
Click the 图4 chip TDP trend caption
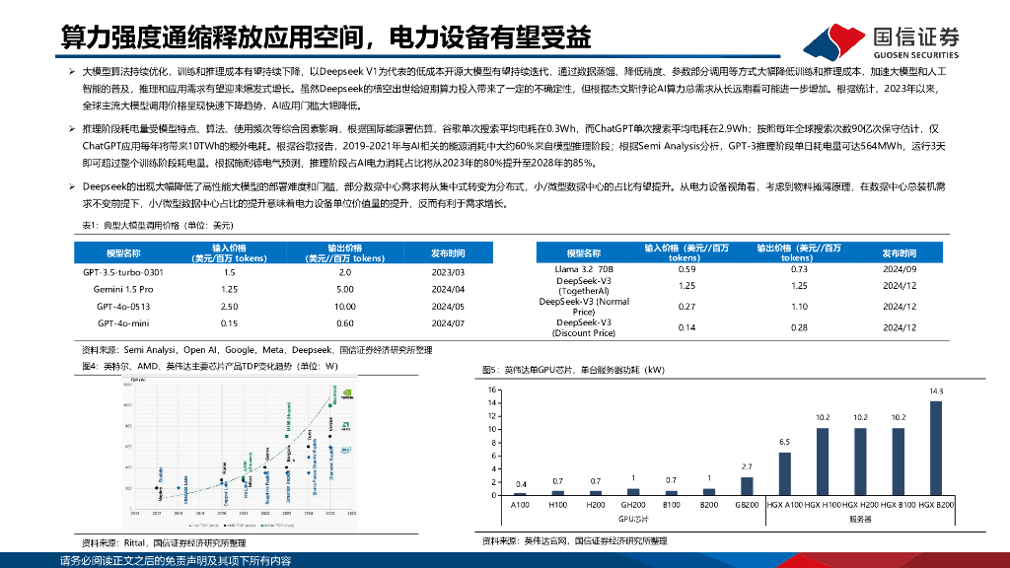(210, 366)
